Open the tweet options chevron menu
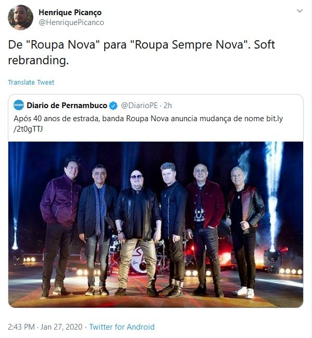Screen dimensions: 312x338 pos(299,11)
